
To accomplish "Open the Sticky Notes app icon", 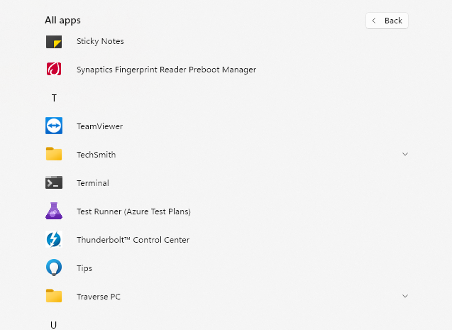I will point(54,42).
